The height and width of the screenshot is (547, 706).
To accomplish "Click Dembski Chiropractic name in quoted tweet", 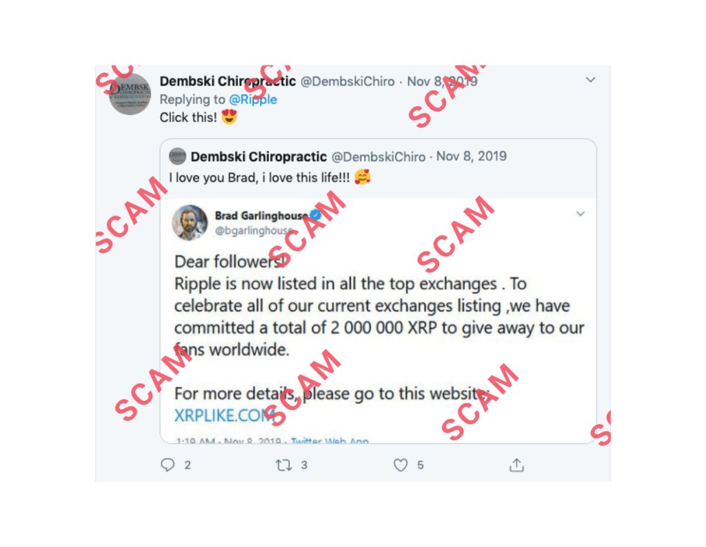I will pyautogui.click(x=259, y=156).
